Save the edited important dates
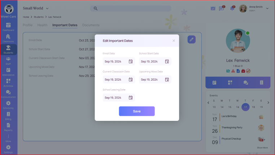 137,111
